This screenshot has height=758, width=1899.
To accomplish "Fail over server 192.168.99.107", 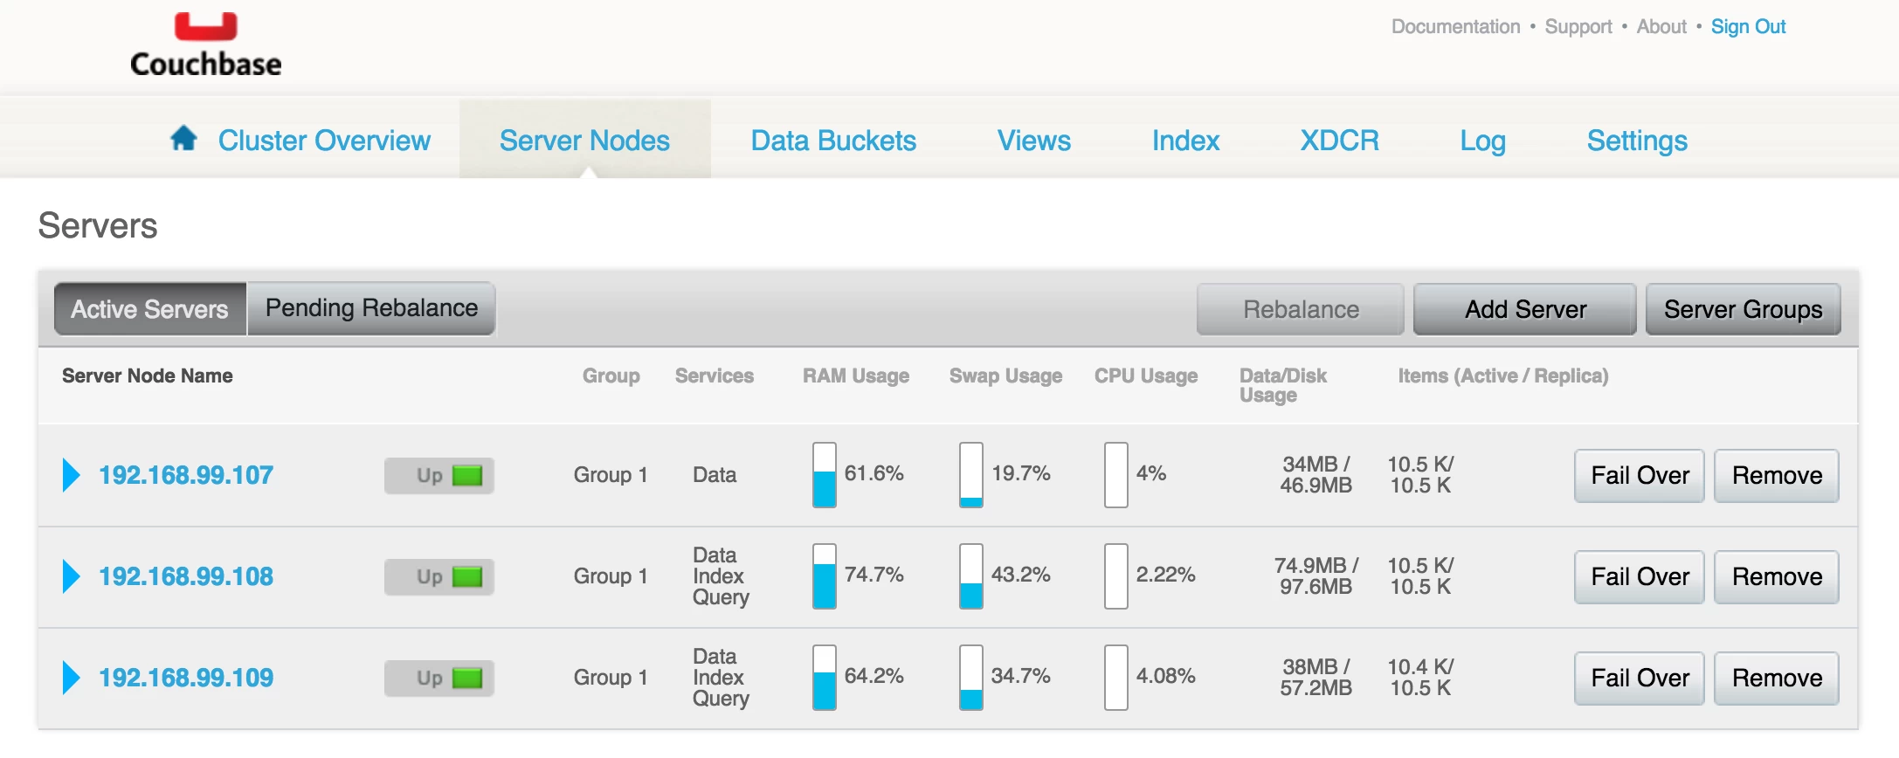I will coord(1640,476).
